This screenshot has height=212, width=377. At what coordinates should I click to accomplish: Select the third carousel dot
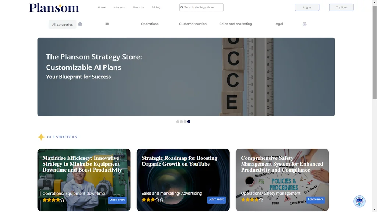[185, 121]
